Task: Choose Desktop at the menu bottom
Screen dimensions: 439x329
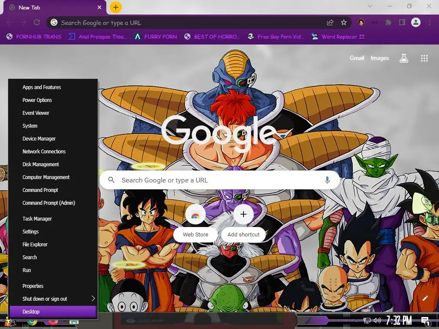Action: [53, 312]
